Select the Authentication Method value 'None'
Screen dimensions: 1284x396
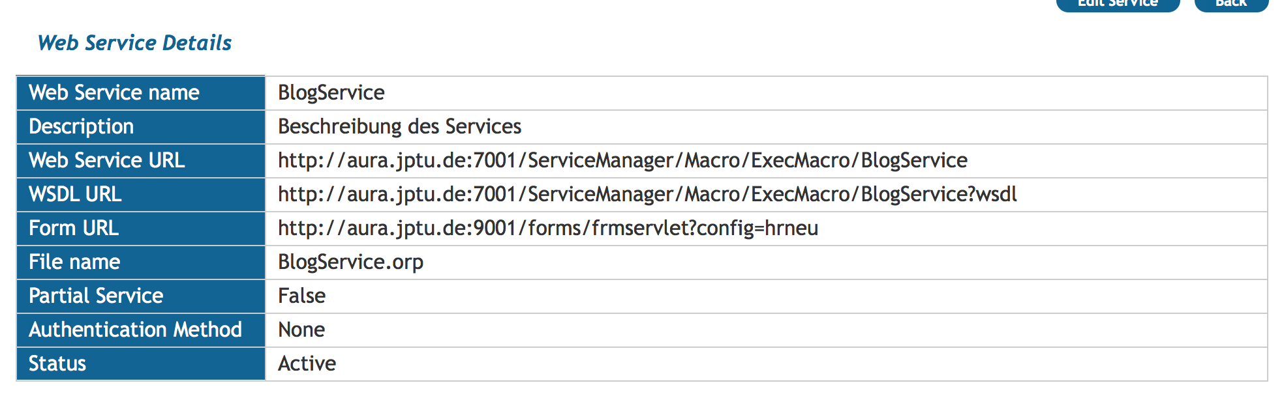[x=301, y=330]
